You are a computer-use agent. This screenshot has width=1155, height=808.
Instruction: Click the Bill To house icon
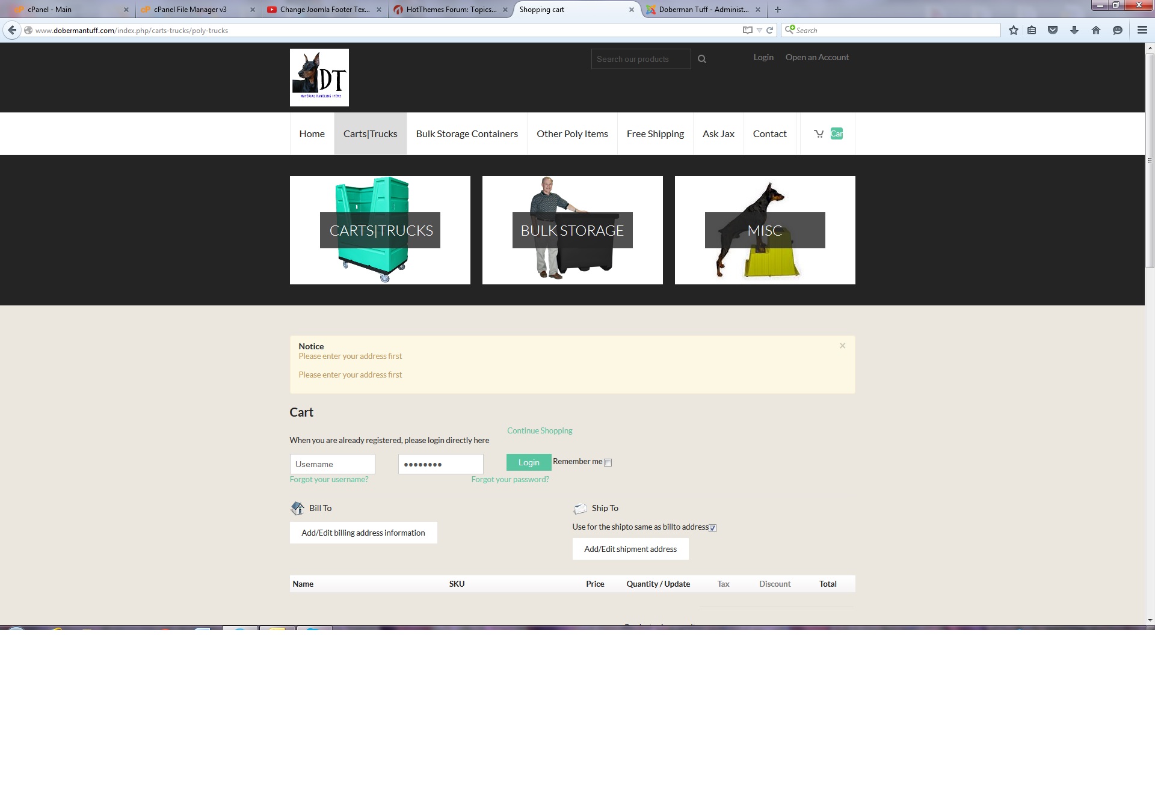298,509
